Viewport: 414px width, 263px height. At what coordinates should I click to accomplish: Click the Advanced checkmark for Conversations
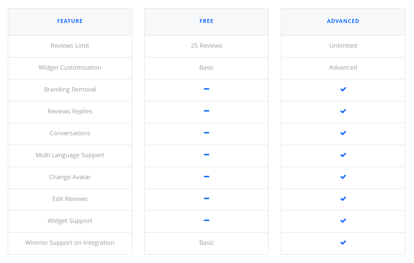[x=343, y=133]
